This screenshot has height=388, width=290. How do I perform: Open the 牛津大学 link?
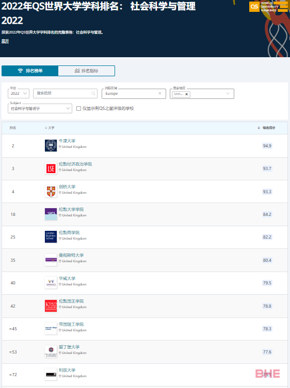tap(67, 141)
